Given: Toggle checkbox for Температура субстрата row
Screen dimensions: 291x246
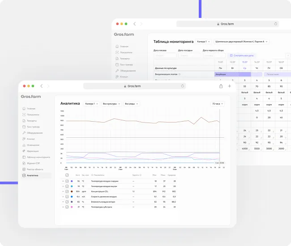Looking at the screenshot, I should (x=67, y=207).
